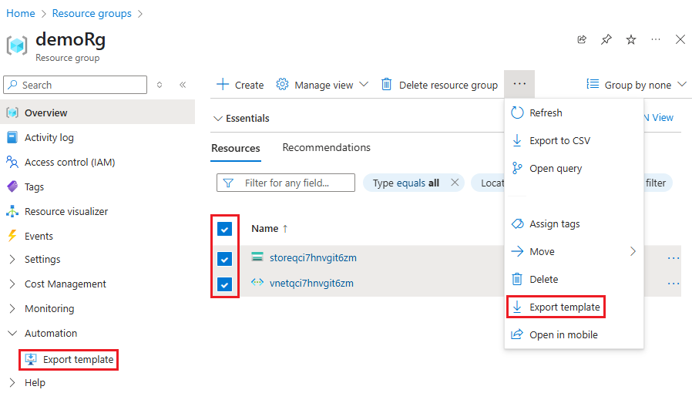Screen dimensions: 692x393
Task: Go to Home breadcrumb link
Action: coord(20,14)
